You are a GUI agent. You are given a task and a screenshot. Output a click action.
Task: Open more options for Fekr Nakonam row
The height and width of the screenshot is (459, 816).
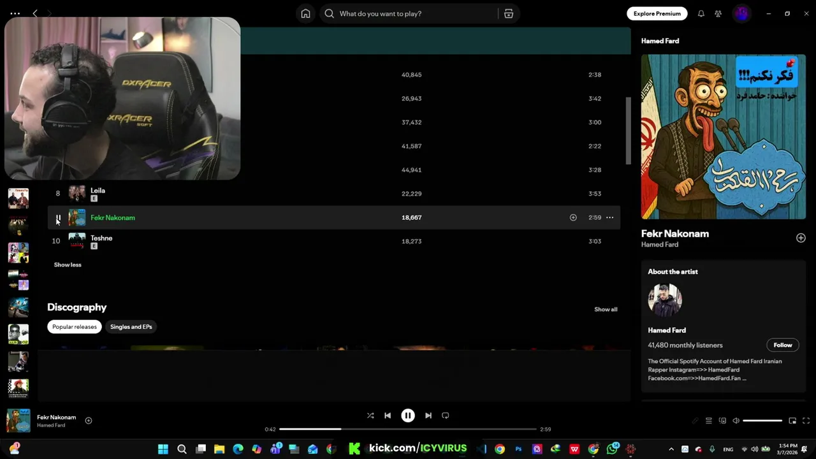pyautogui.click(x=609, y=217)
